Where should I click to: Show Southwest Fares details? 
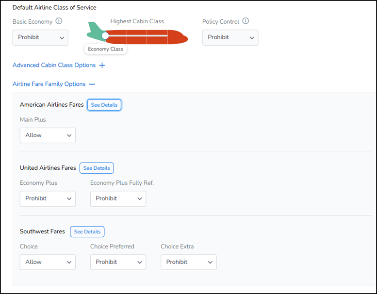click(x=87, y=232)
